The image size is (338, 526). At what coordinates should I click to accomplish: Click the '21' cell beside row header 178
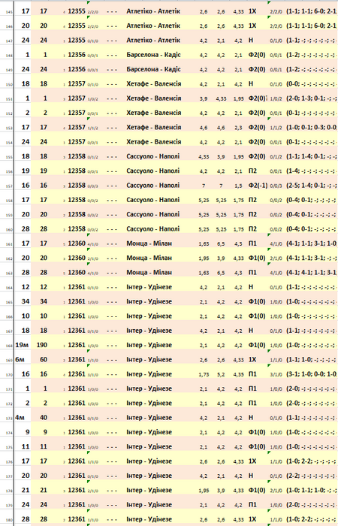[x=26, y=490]
